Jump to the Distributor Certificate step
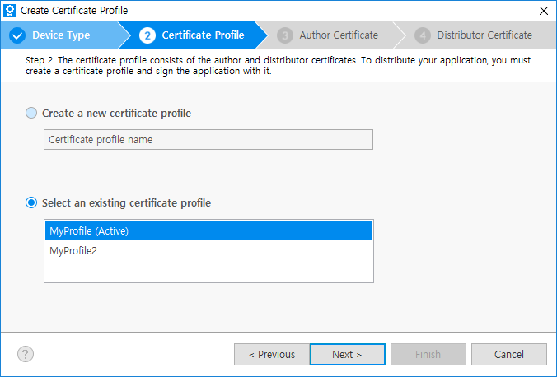The height and width of the screenshot is (377, 557). click(x=484, y=35)
